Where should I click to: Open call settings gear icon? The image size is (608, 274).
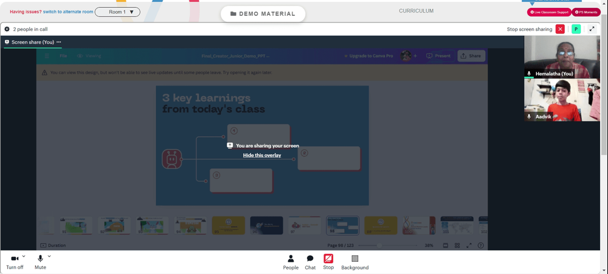(x=7, y=29)
